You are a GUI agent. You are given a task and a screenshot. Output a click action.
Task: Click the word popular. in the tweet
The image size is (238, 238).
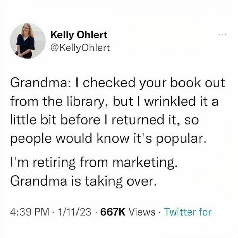(182, 139)
